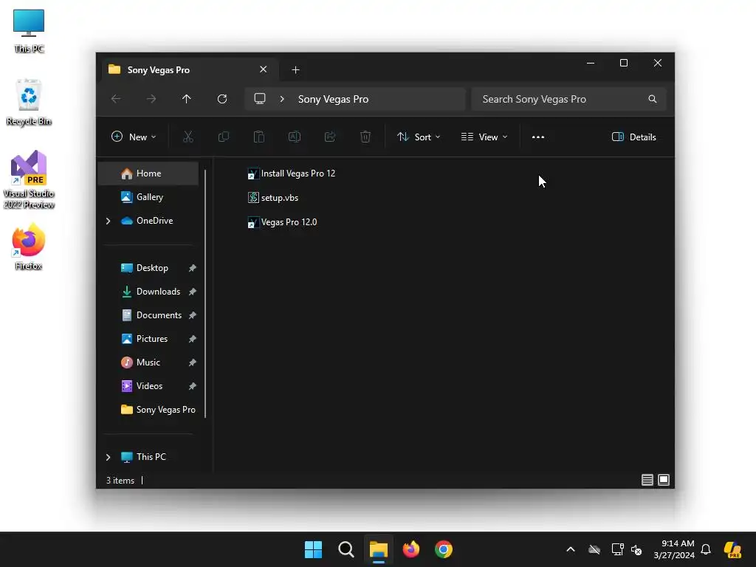756x567 pixels.
Task: Unpin Desktop using its pin icon
Action: click(193, 268)
